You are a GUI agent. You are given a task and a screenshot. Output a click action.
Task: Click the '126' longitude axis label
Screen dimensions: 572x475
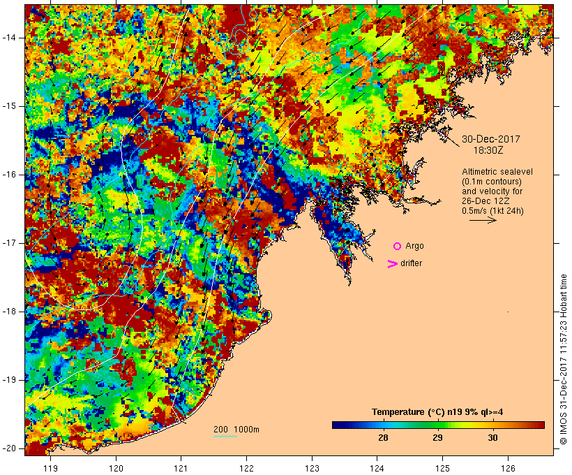pyautogui.click(x=508, y=468)
